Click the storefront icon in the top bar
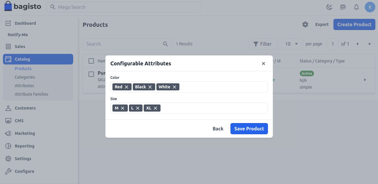The width and height of the screenshot is (378, 184). [x=343, y=7]
